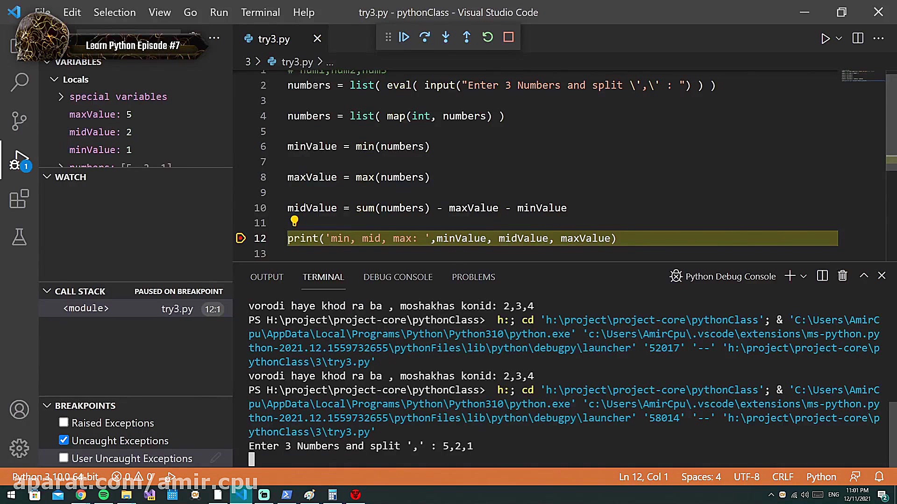Click the breakpoint marker on line 12
This screenshot has width=897, height=504.
click(241, 238)
